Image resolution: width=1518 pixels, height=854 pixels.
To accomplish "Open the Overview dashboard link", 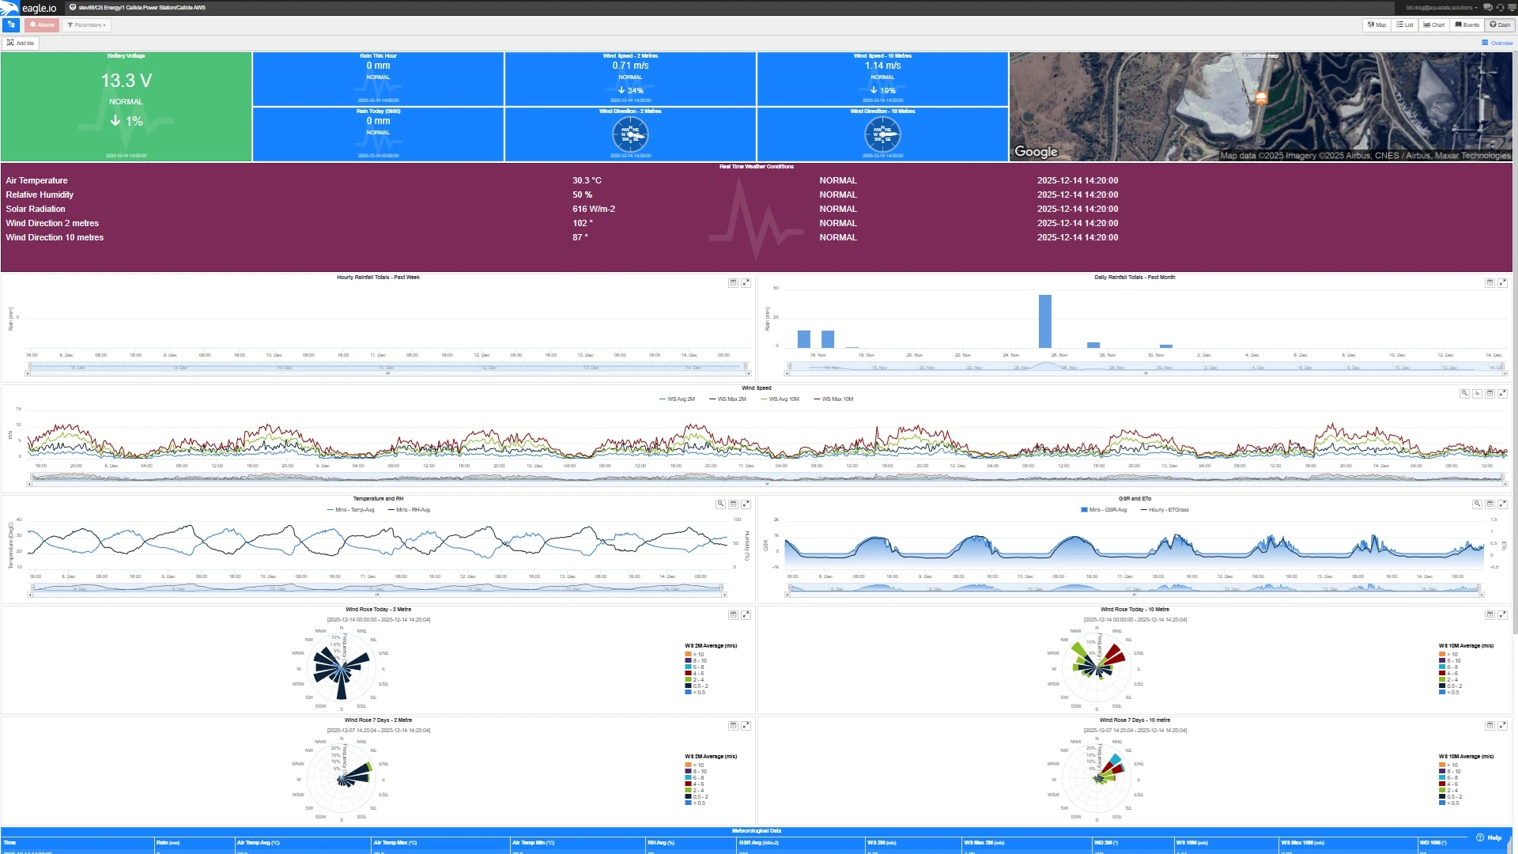I will coord(1497,43).
